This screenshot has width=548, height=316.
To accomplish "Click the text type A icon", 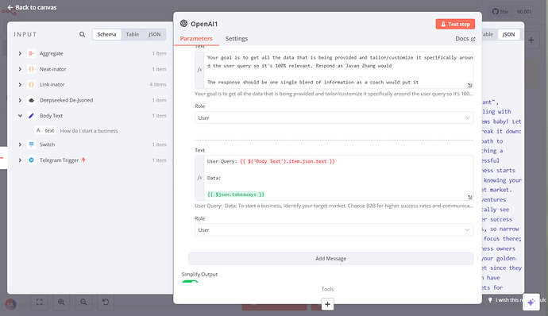I will coord(38,130).
